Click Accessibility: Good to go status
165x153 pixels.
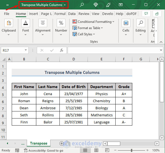point(44,151)
